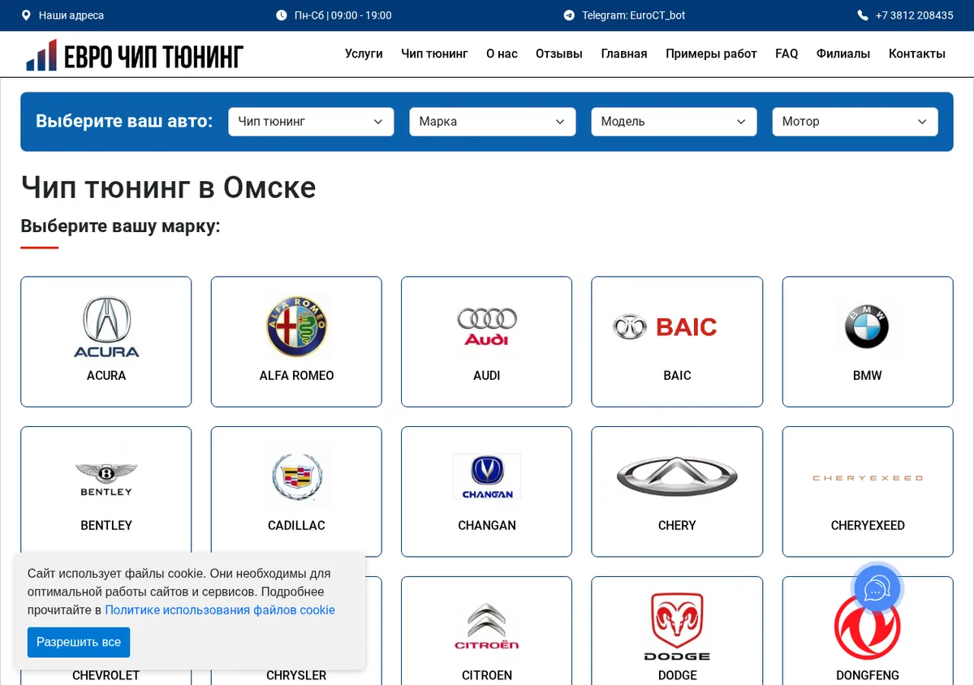The height and width of the screenshot is (685, 974).
Task: Open the floating chat bubble icon
Action: point(877,588)
